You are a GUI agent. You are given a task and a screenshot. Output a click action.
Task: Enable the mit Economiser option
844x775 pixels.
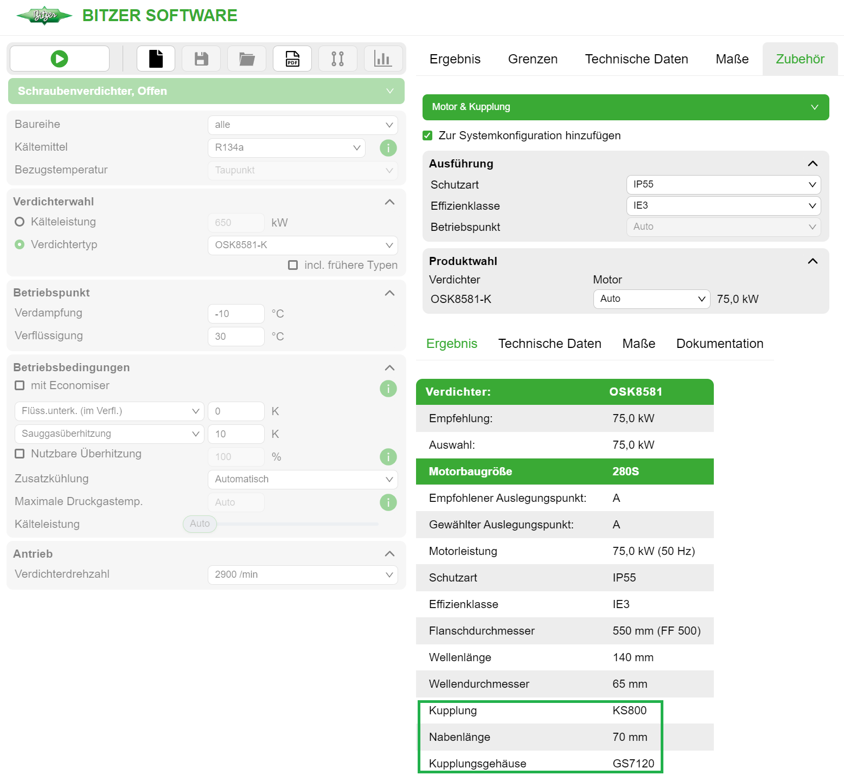tap(20, 385)
